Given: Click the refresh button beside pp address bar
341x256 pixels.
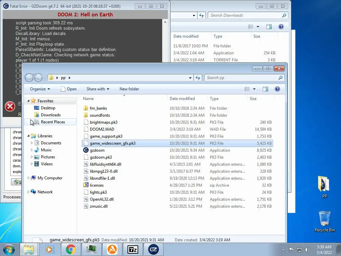Looking at the screenshot, I should click(198, 78).
